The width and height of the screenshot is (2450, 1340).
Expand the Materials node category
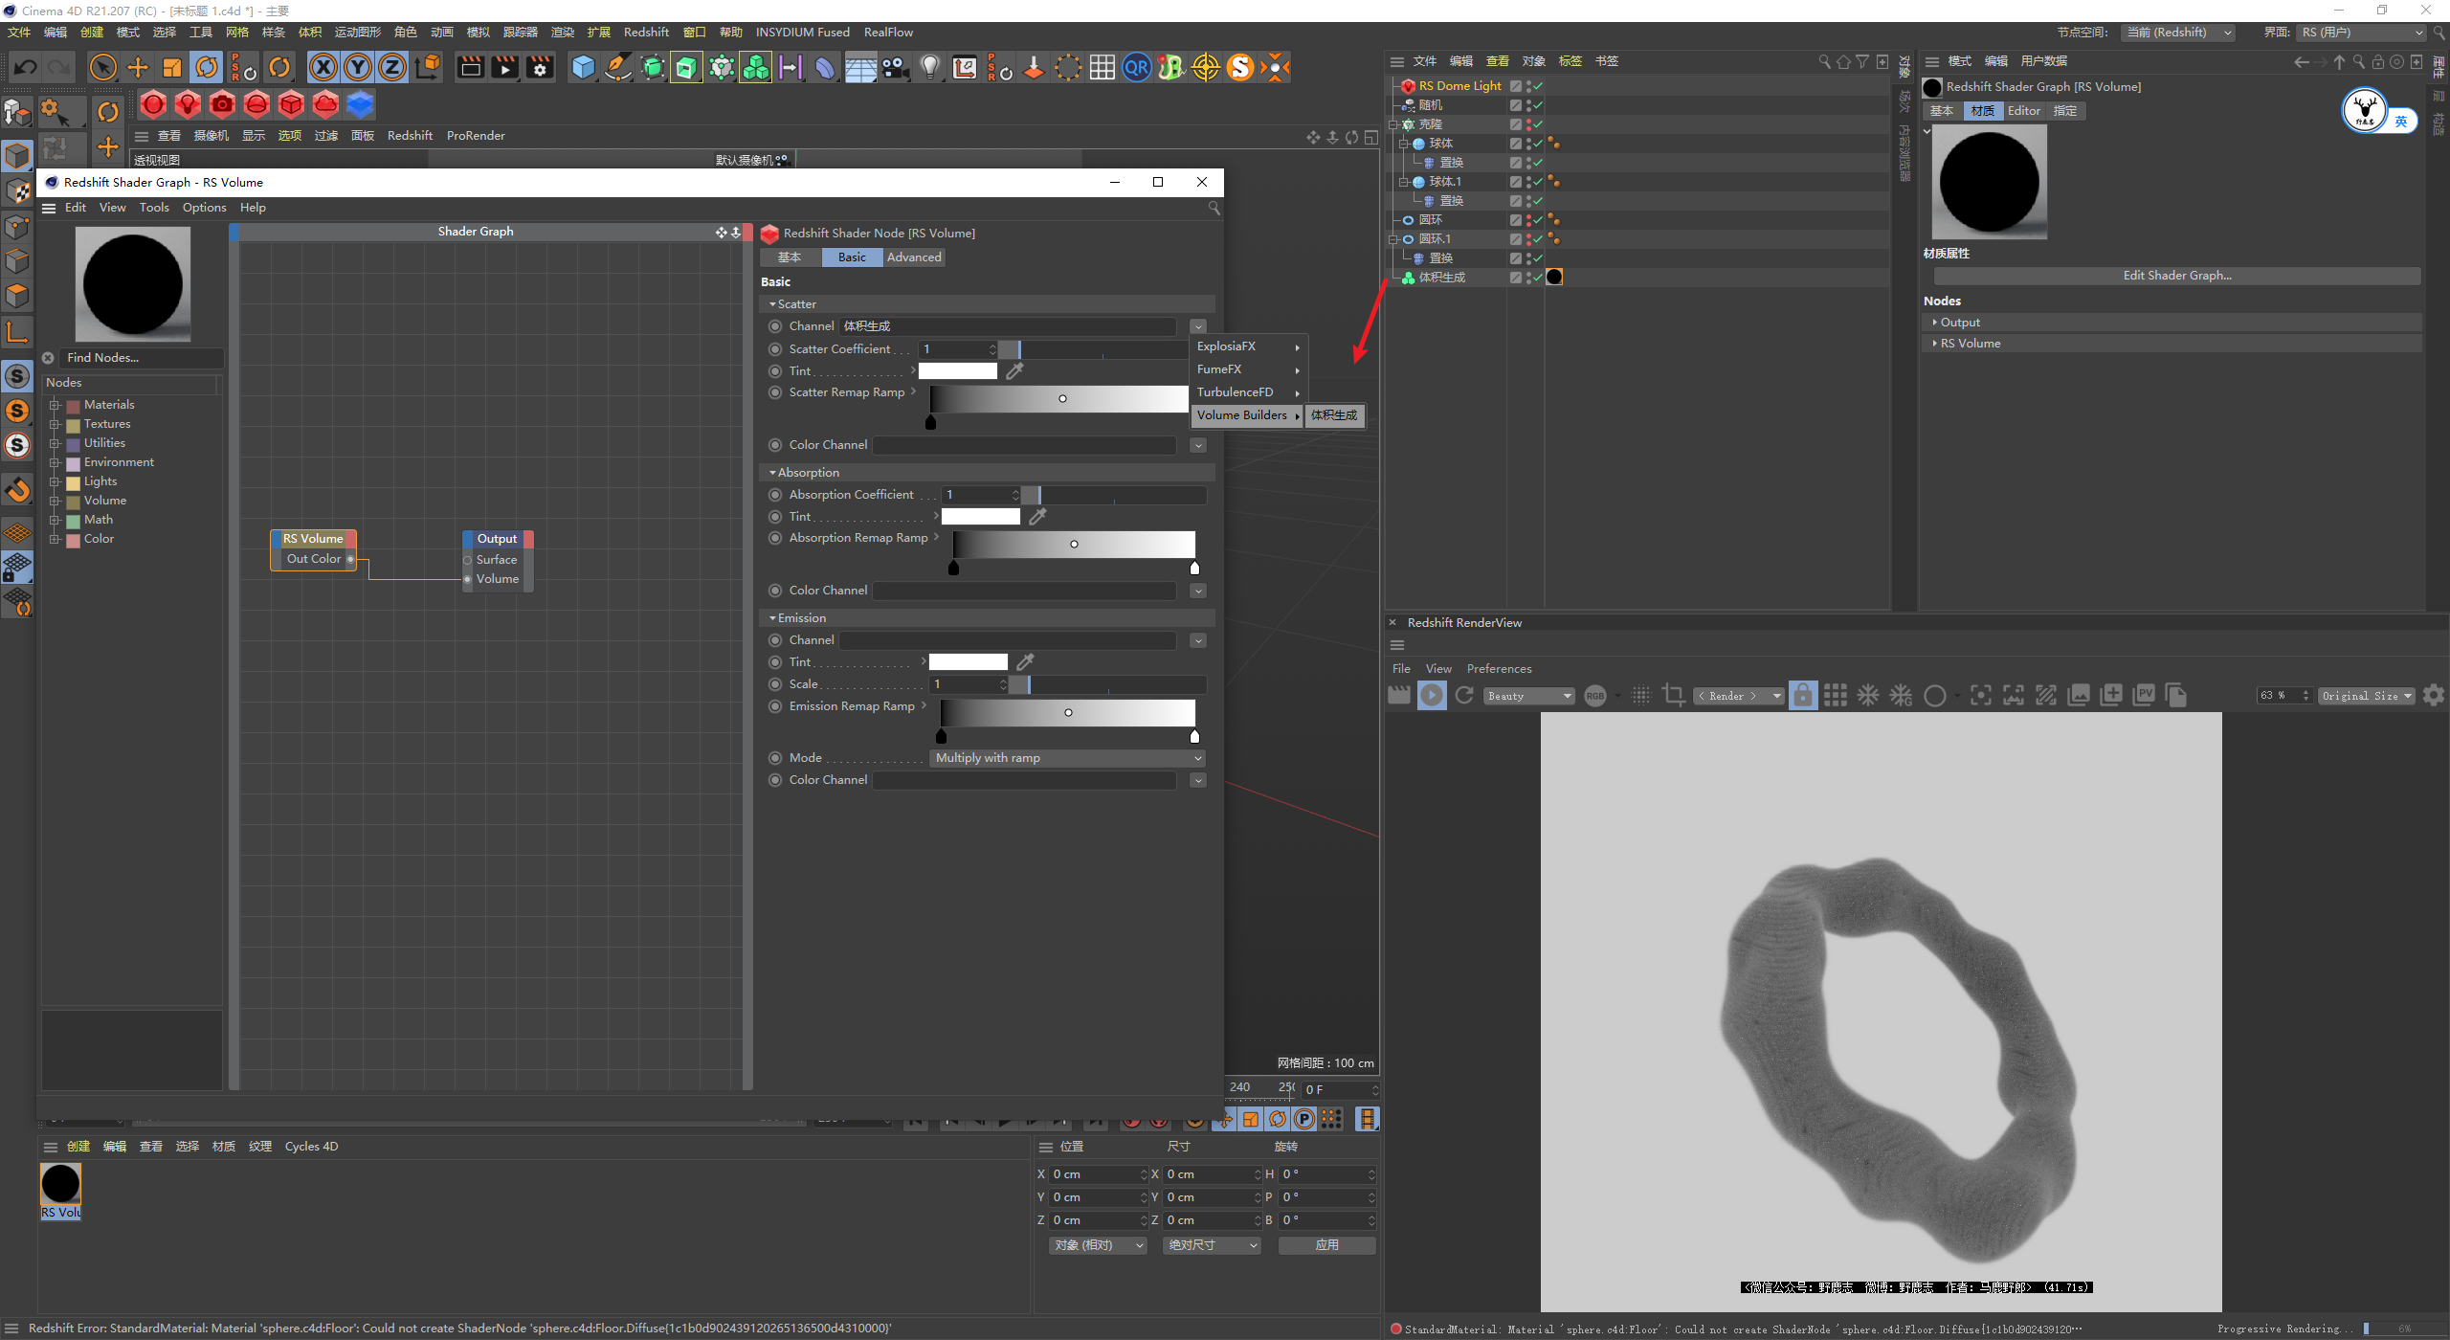(x=56, y=405)
